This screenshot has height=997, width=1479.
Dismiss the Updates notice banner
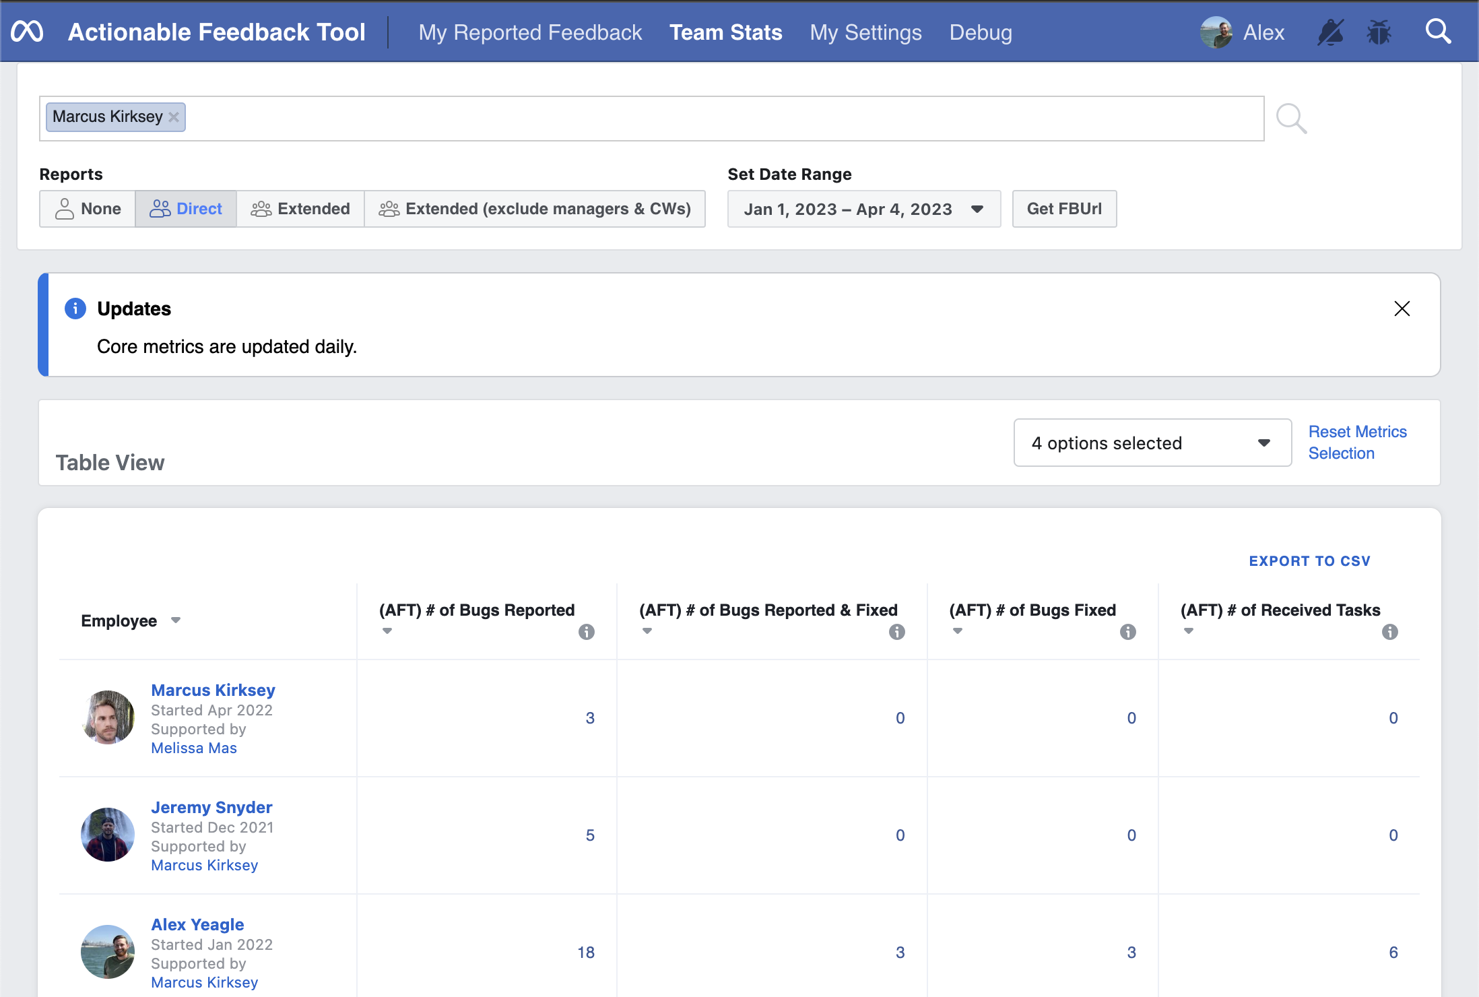pos(1402,309)
